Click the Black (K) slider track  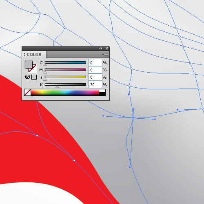point(65,84)
